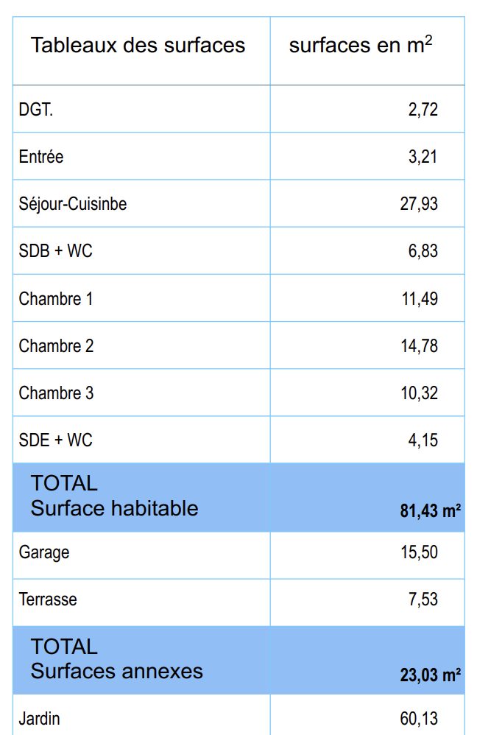This screenshot has height=735, width=477.
Task: Select the "TOTAL Surface habitable" heading
Action: pyautogui.click(x=114, y=496)
